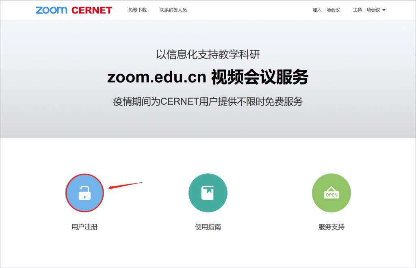This screenshot has height=268, width=416.
Task: Select the 使用指南 text label
Action: point(208,227)
